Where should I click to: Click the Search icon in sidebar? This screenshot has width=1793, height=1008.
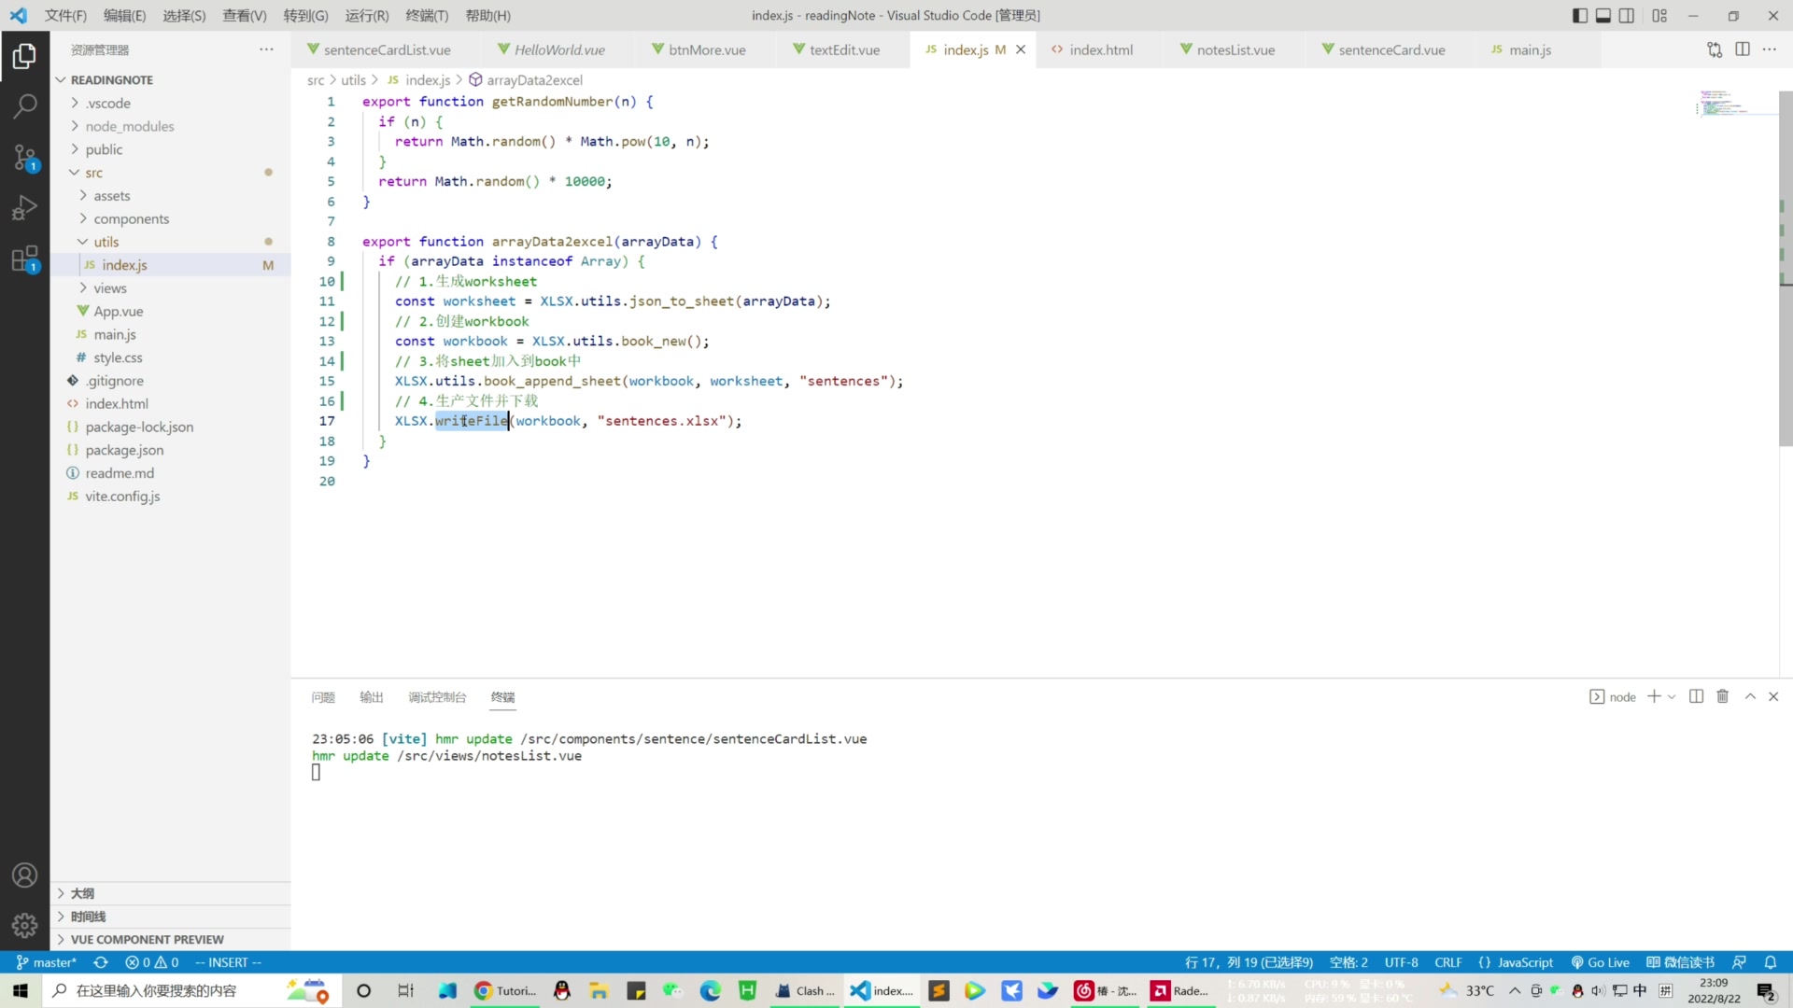pos(24,105)
